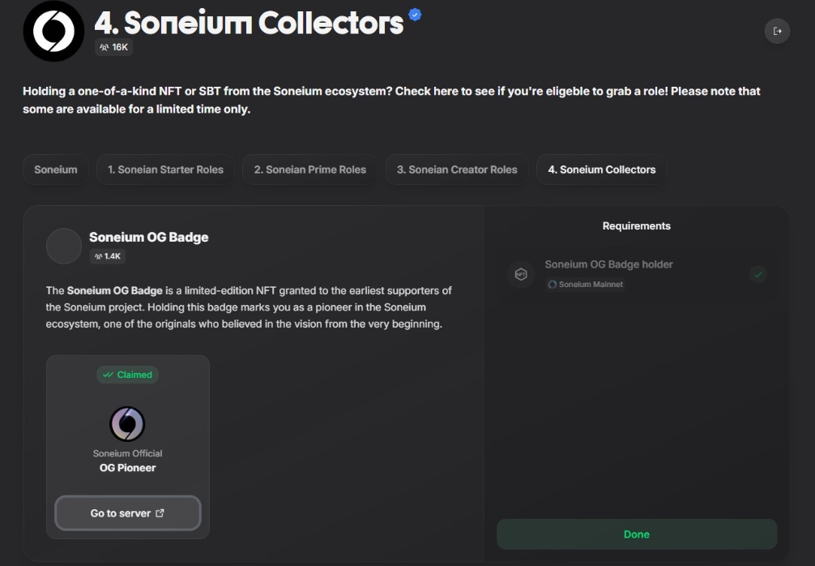Click the Soneium OG Badge avatar circle

(64, 246)
